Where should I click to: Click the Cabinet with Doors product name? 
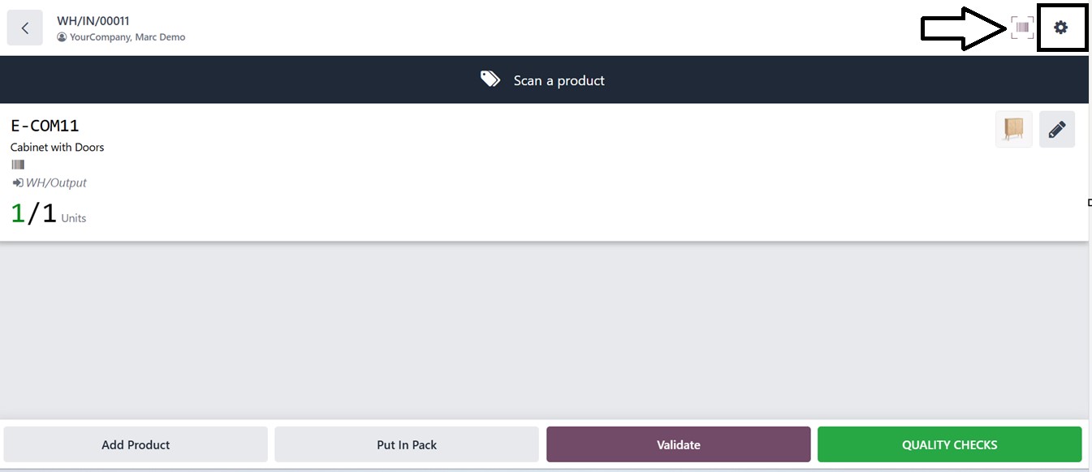click(x=57, y=147)
